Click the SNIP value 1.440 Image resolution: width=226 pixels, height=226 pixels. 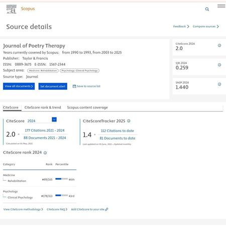(182, 87)
